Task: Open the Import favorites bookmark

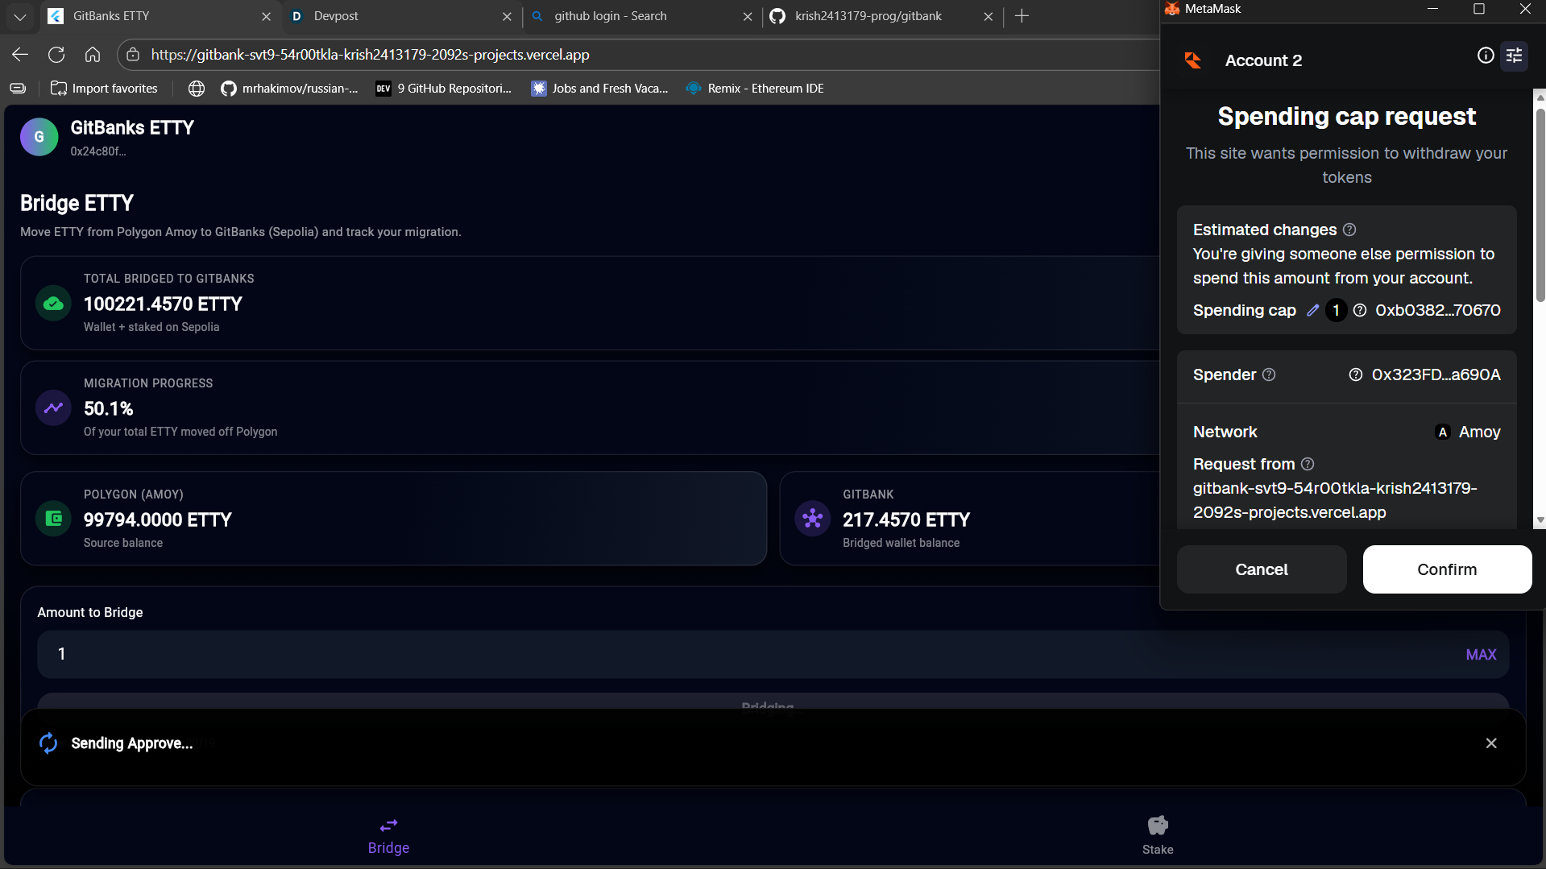Action: point(104,89)
